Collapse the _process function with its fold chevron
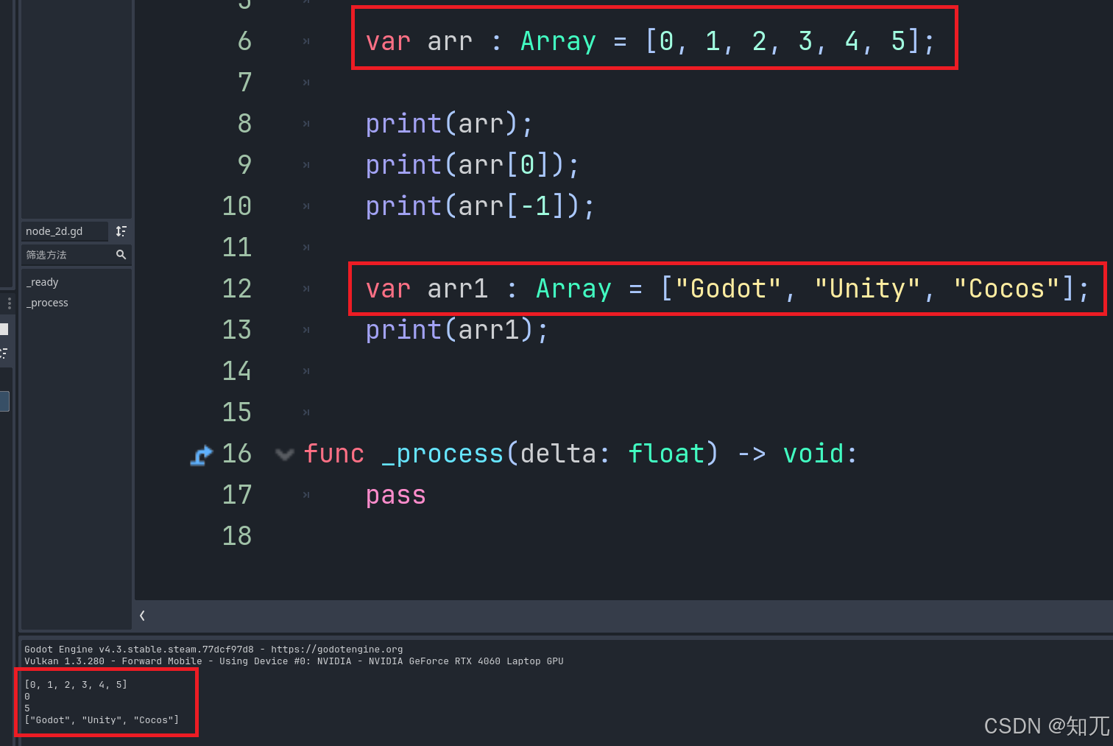Screen dimensions: 1113x746 click(285, 454)
